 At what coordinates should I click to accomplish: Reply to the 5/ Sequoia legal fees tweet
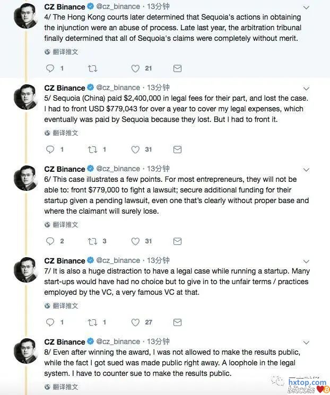pyautogui.click(x=50, y=150)
